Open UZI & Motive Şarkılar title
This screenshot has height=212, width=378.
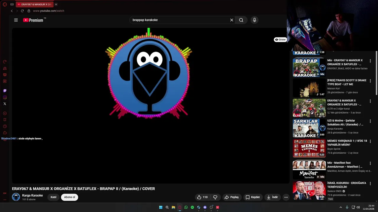coord(345,122)
